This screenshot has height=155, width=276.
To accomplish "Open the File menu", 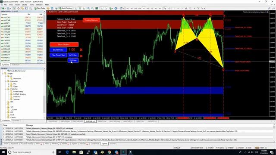I will coord(5,5).
